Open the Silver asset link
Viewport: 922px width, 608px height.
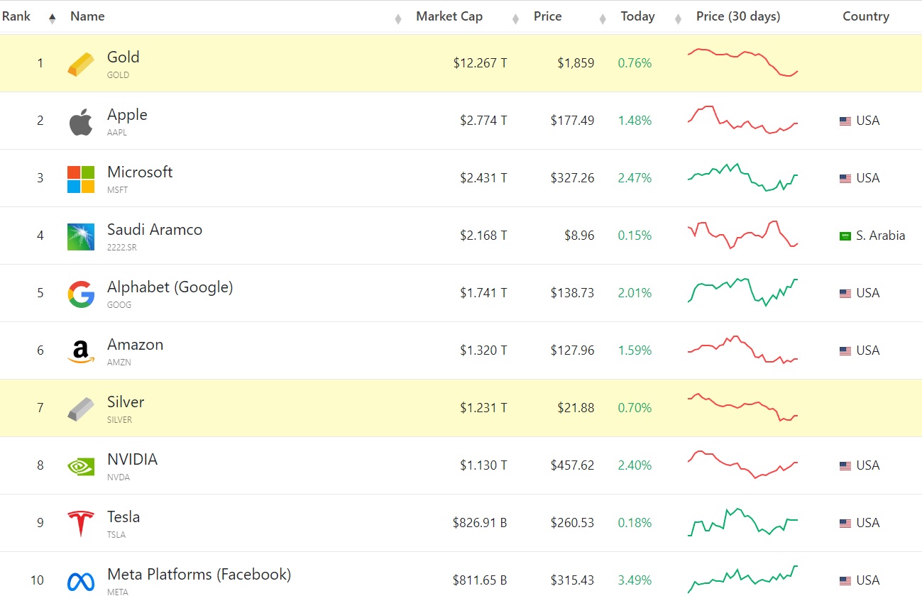tap(126, 402)
